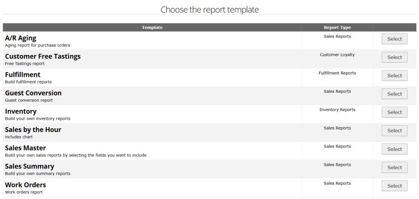This screenshot has height=199, width=419.
Task: Click the Report Type column header
Action: coord(337,27)
